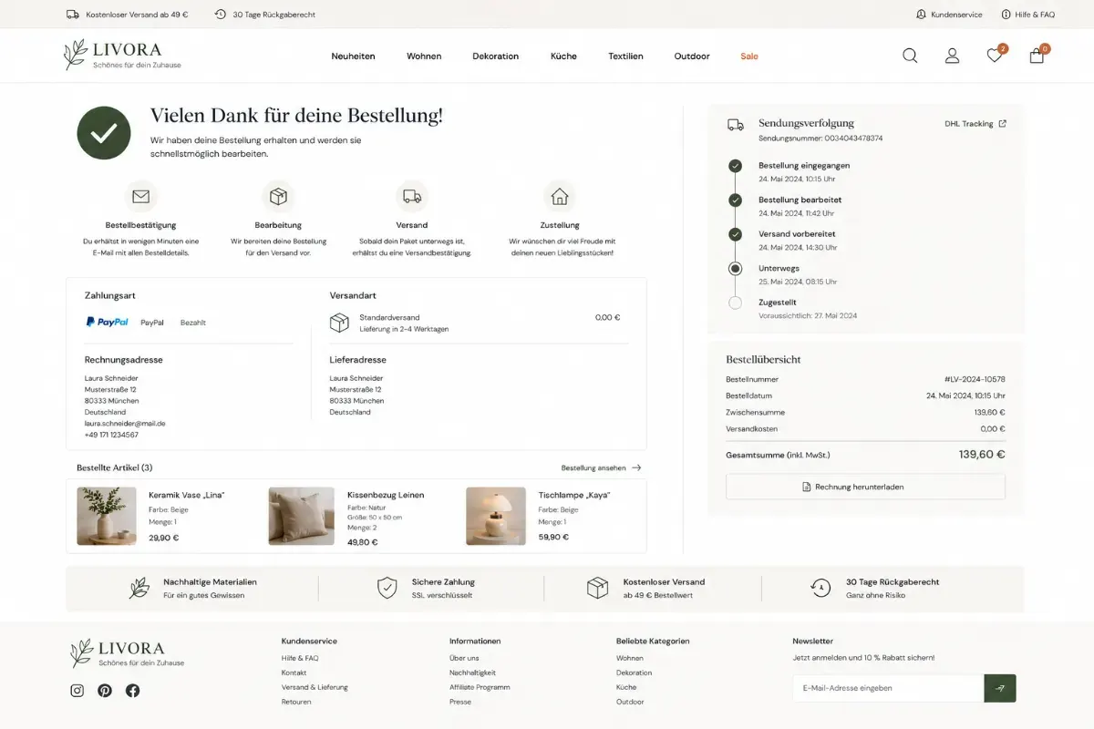
Task: Open the Neuheiten menu
Action: (353, 56)
